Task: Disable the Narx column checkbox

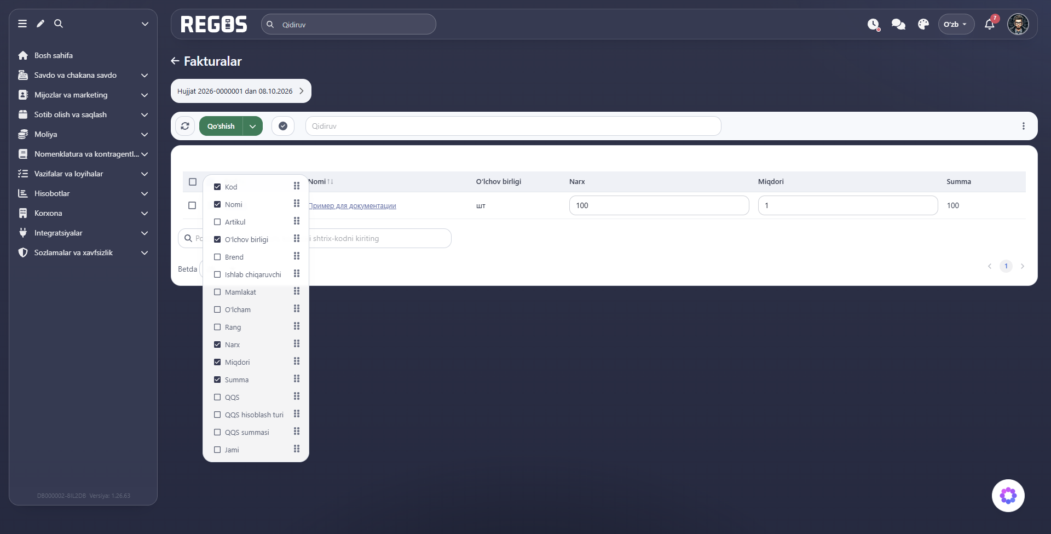Action: 217,344
